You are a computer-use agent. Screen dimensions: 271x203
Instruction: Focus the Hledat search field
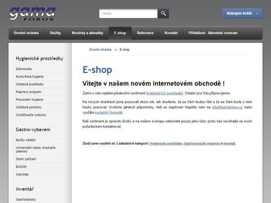tap(128, 13)
